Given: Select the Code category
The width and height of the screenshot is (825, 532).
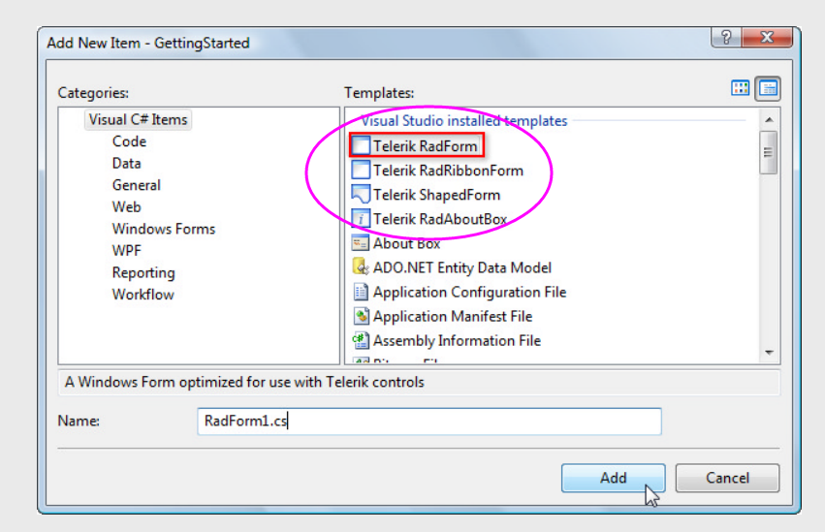Looking at the screenshot, I should [130, 141].
